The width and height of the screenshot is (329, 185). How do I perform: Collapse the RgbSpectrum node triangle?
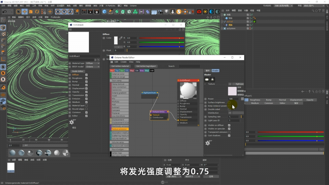point(142,92)
